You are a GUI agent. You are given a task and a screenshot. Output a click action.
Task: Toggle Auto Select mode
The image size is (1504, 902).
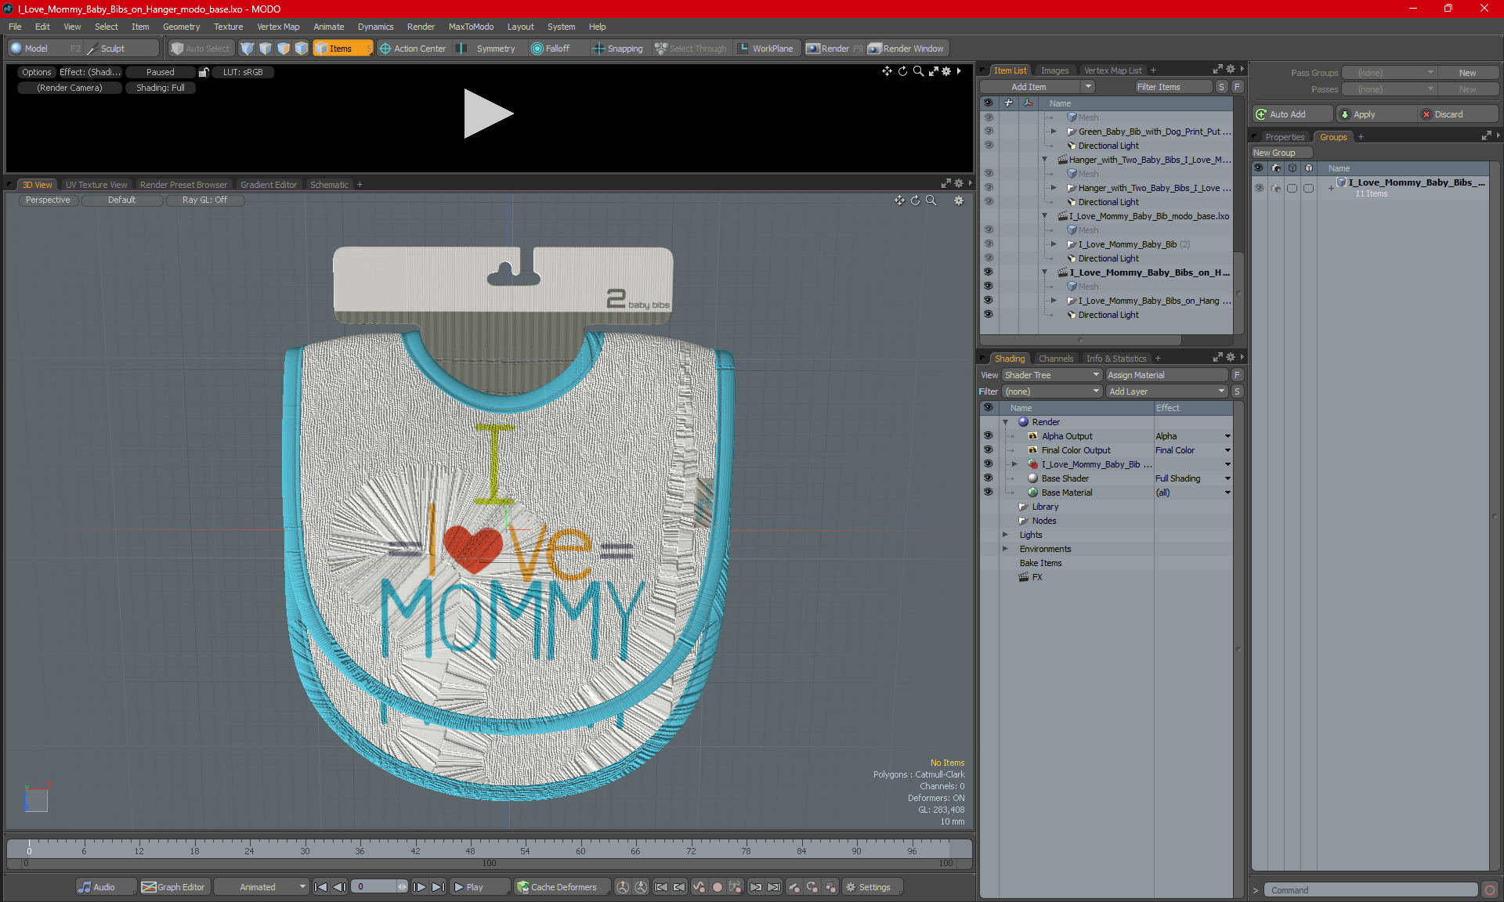pyautogui.click(x=201, y=49)
